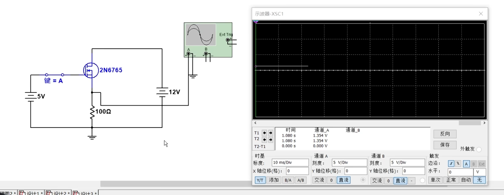Set trigger mode to 单次 (Single)
Image resolution: width=504 pixels, height=195 pixels.
coord(435,180)
